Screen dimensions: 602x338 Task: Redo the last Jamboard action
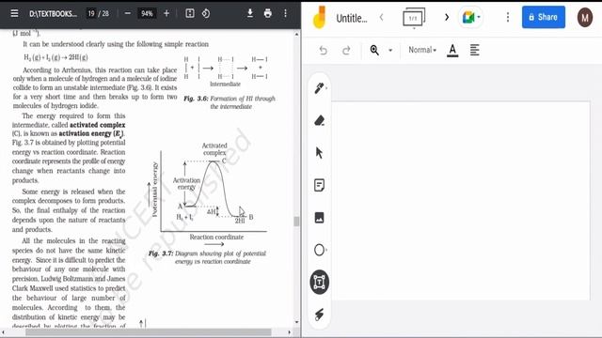click(346, 50)
